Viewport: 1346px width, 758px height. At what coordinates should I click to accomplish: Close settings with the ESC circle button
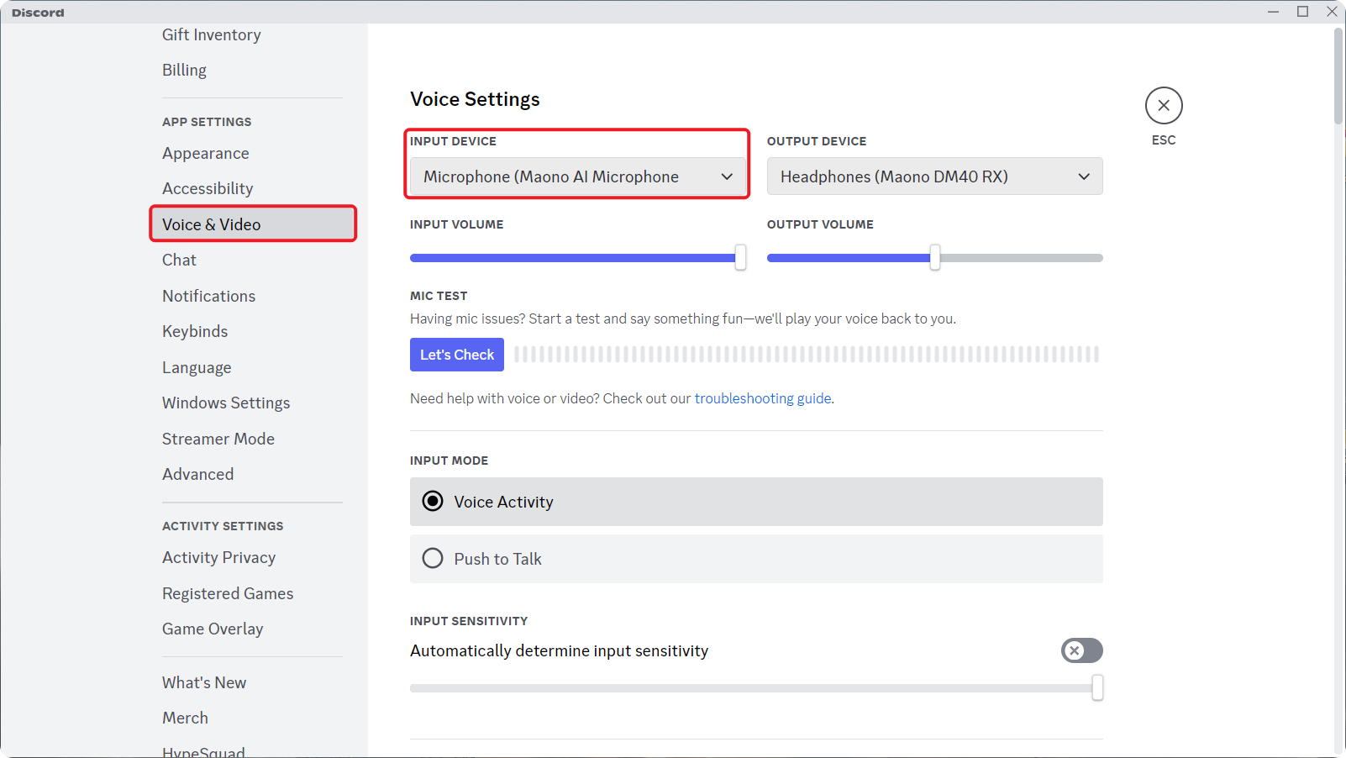coord(1164,105)
